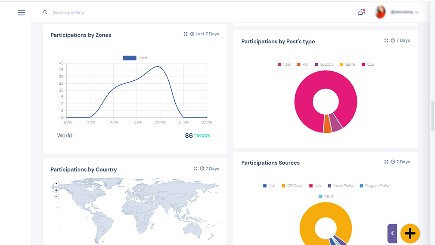Image resolution: width=435 pixels, height=245 pixels.
Task: Open the chat notifications icon
Action: [x=361, y=12]
